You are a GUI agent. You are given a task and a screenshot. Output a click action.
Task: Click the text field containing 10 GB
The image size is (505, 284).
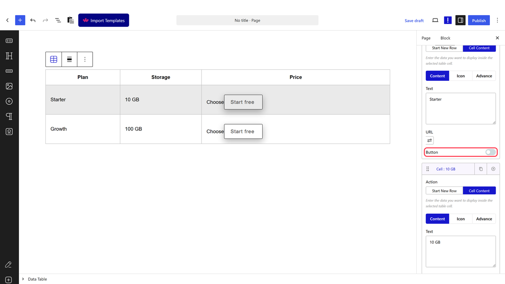click(461, 251)
